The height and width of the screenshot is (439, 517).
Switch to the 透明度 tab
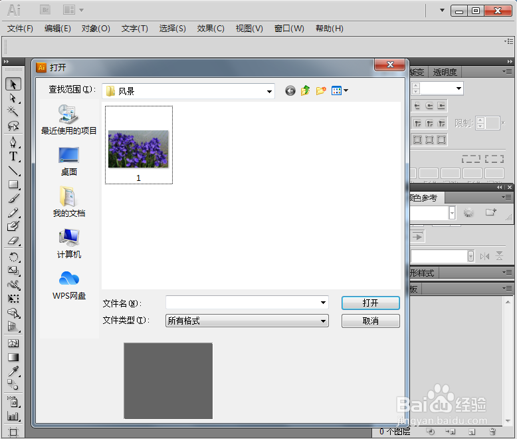tap(445, 72)
